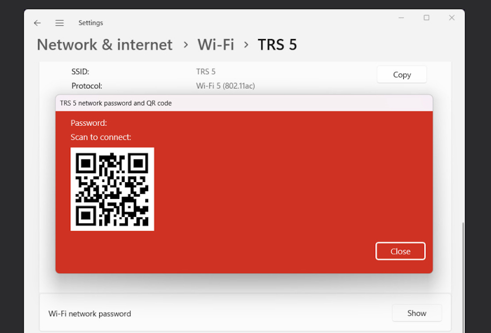Close the Settings window
Screen dimensions: 491x333
tap(451, 18)
